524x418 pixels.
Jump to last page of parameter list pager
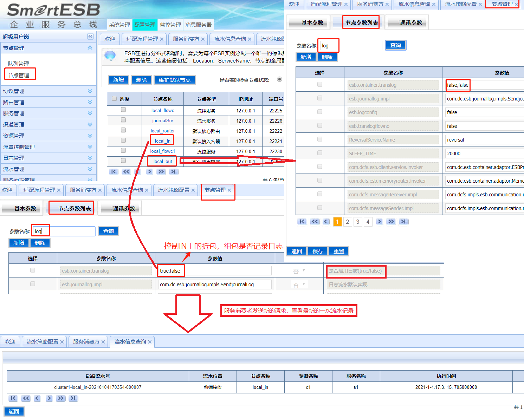pos(403,222)
